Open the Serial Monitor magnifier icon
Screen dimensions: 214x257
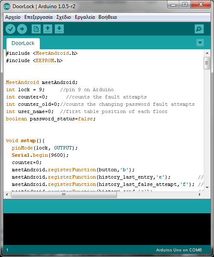[199, 29]
